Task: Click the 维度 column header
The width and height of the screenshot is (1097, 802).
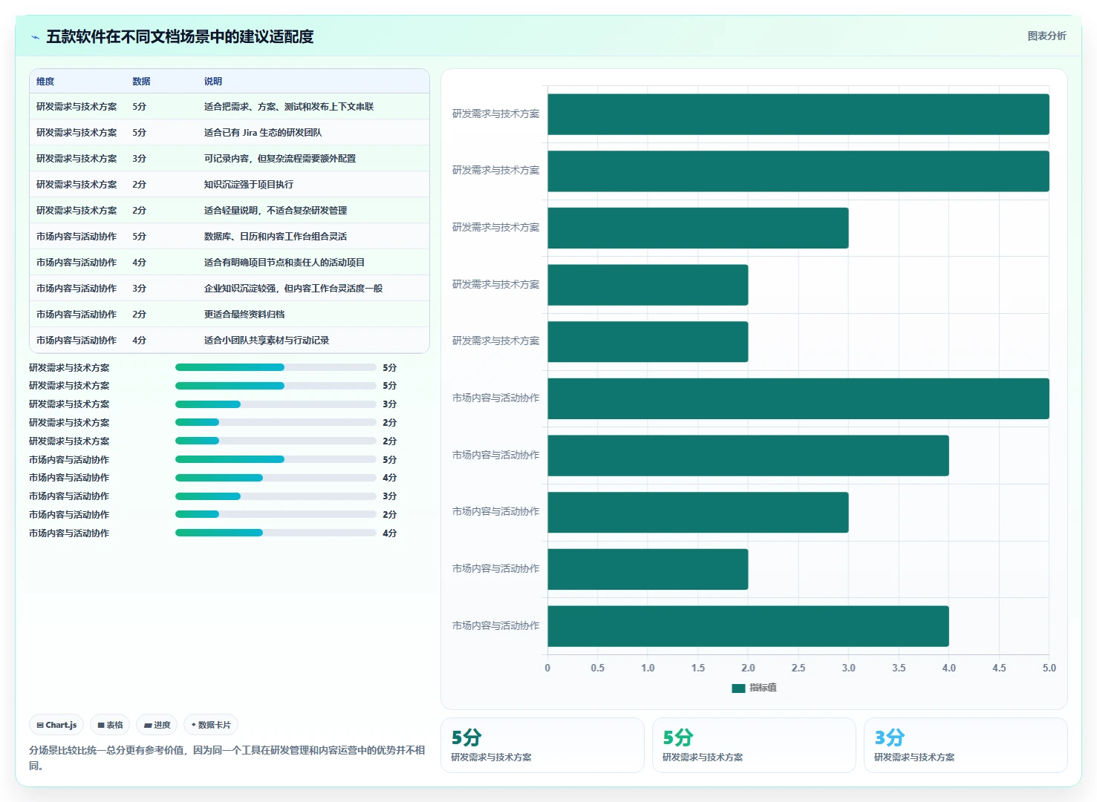Action: [x=45, y=82]
